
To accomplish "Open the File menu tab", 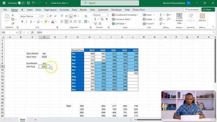I will tap(5, 10).
